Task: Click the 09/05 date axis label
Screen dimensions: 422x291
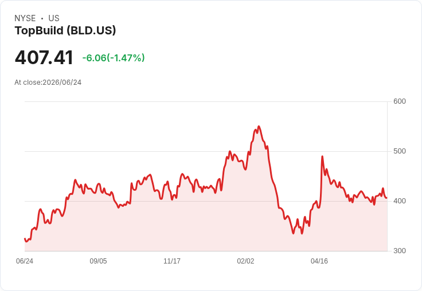Action: coord(98,261)
